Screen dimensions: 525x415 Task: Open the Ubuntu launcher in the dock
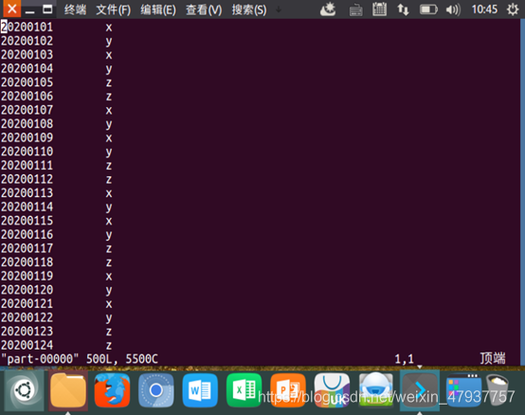tap(24, 390)
